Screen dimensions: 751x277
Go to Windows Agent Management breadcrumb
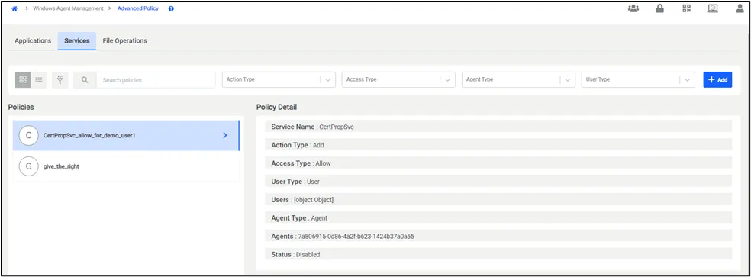click(68, 8)
